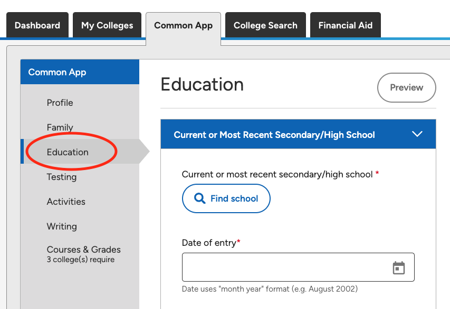The image size is (450, 309).
Task: Select the Education sidebar item
Action: click(x=68, y=152)
